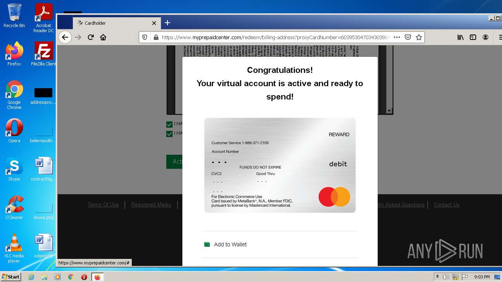Toggle the sidebar view

473,37
